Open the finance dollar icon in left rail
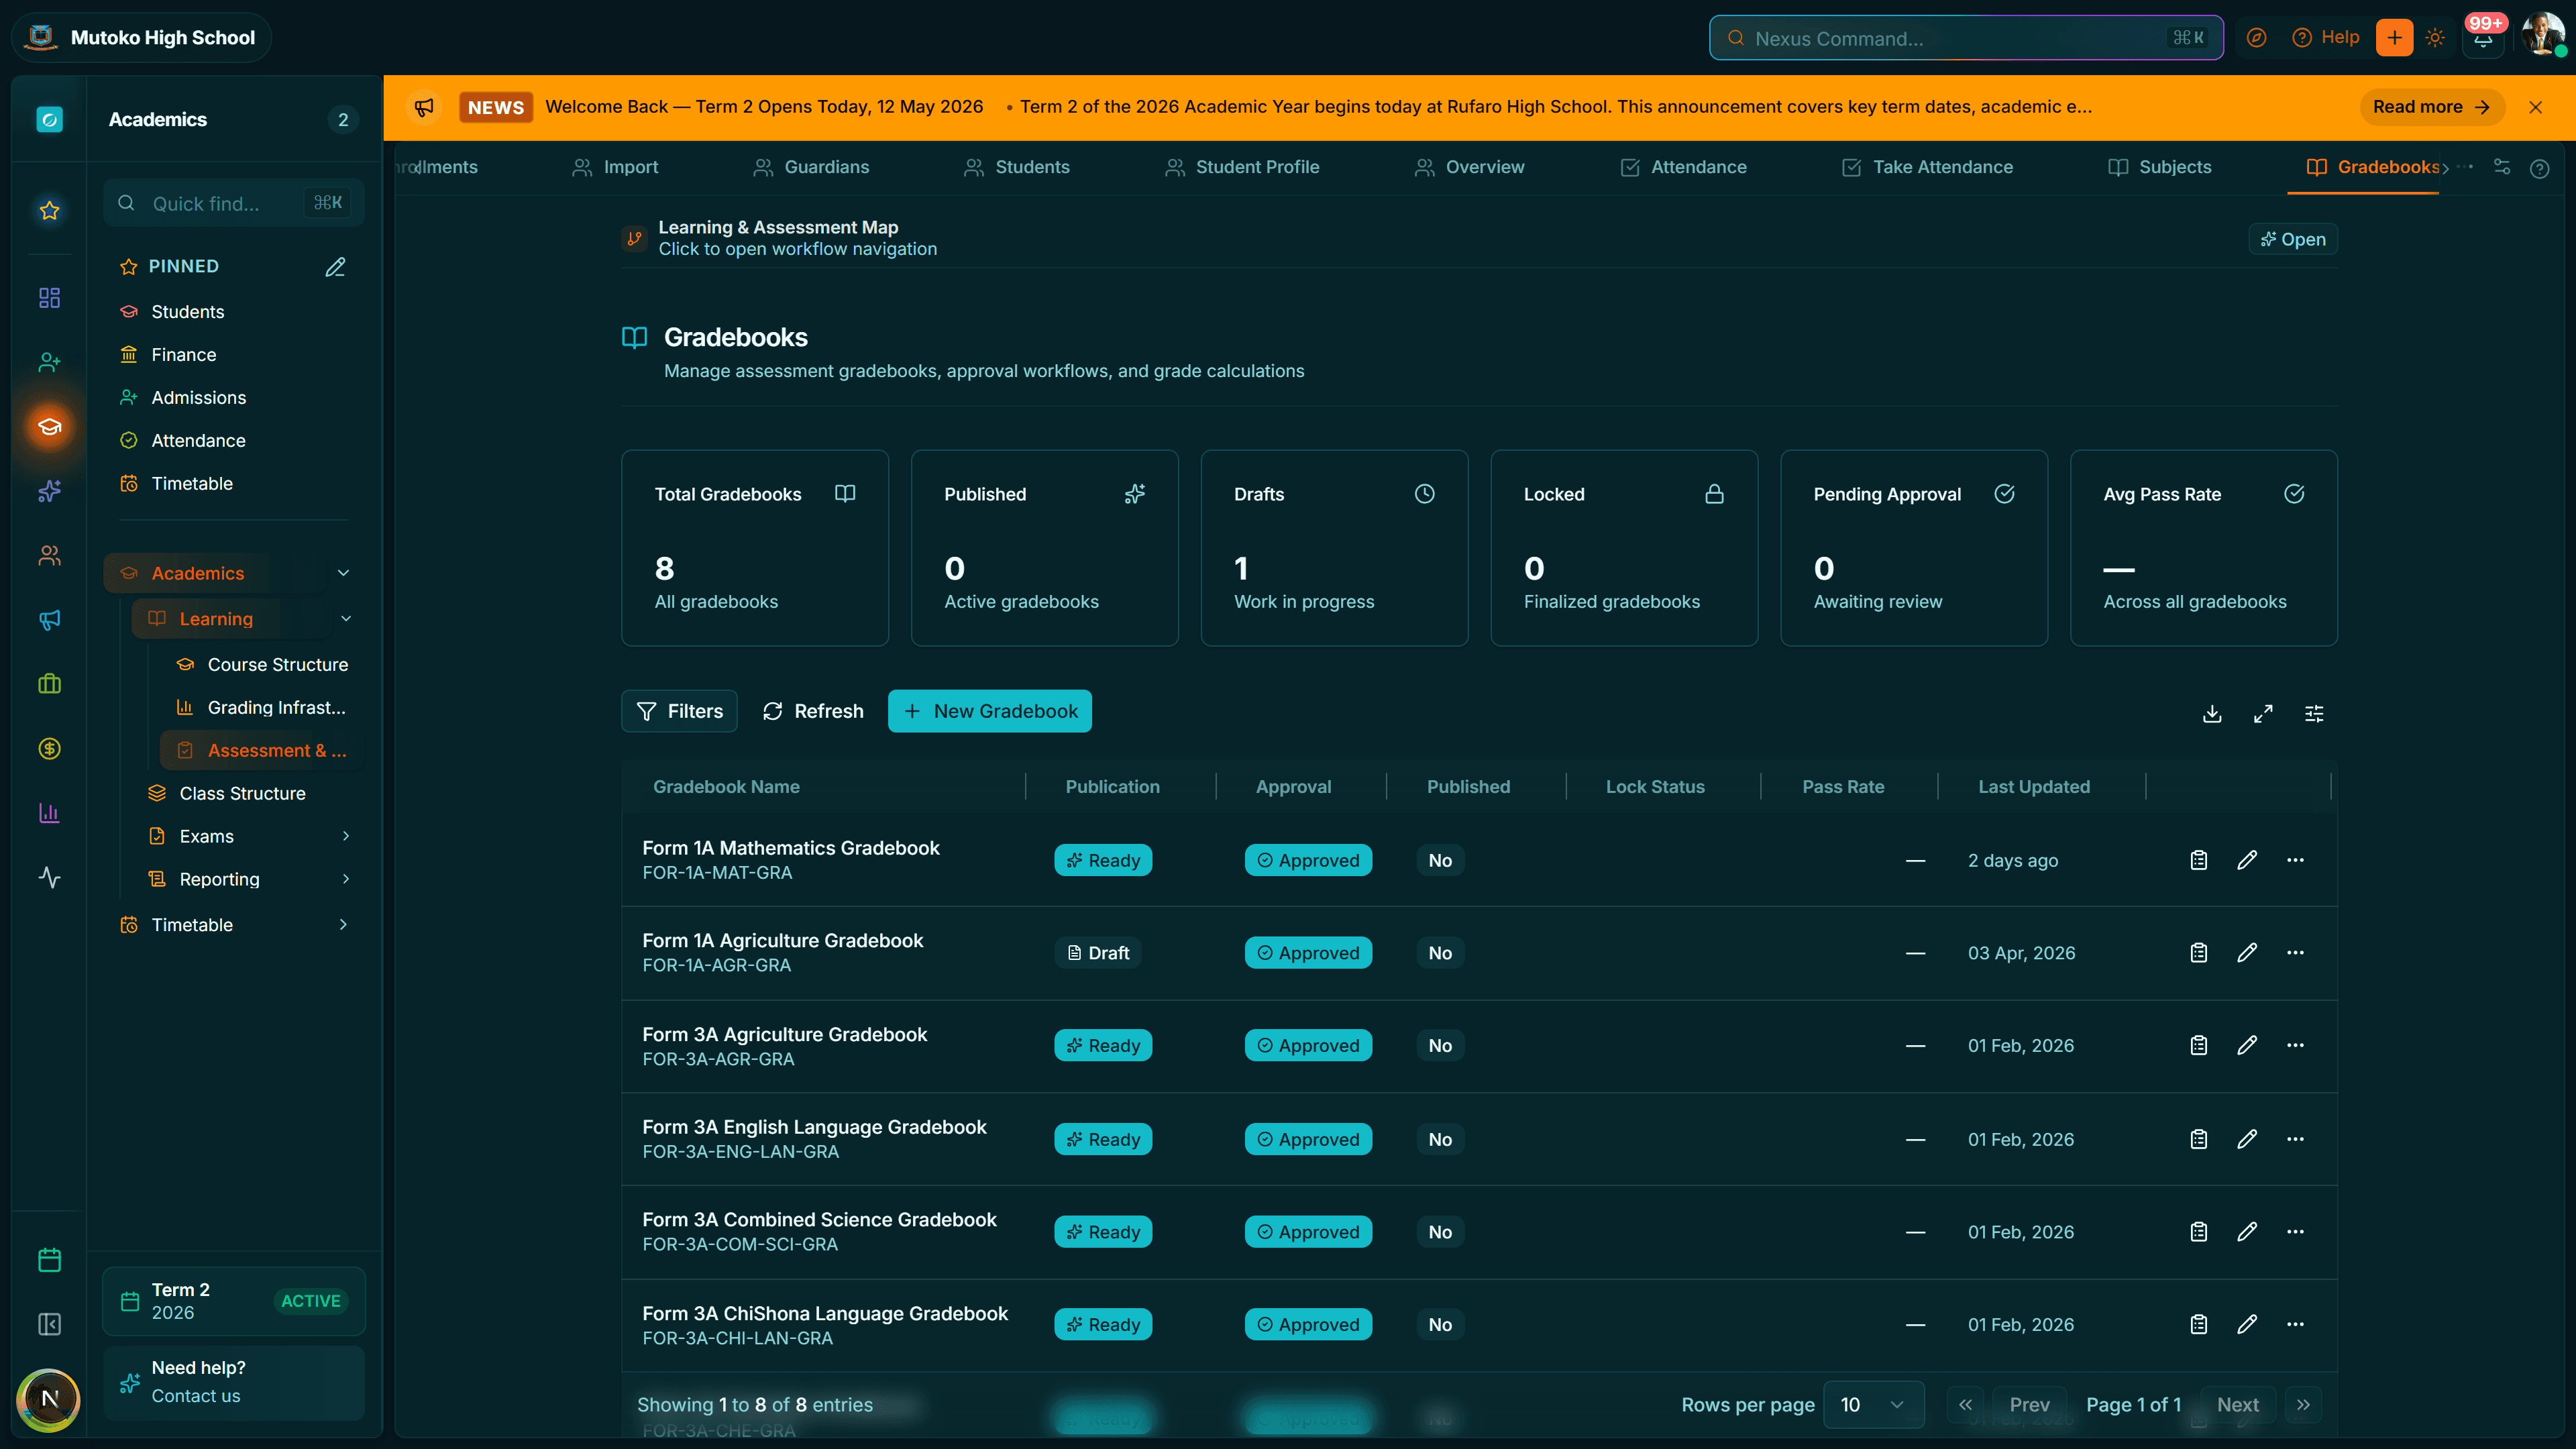Image resolution: width=2576 pixels, height=1449 pixels. coord(49,748)
